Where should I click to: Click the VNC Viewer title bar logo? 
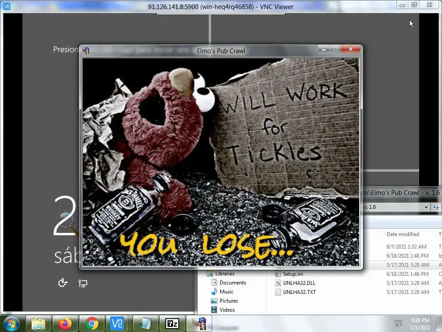pyautogui.click(x=7, y=6)
